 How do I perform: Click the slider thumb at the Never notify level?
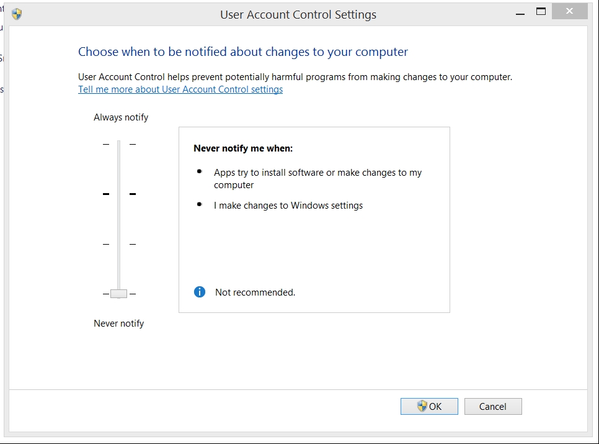point(118,294)
